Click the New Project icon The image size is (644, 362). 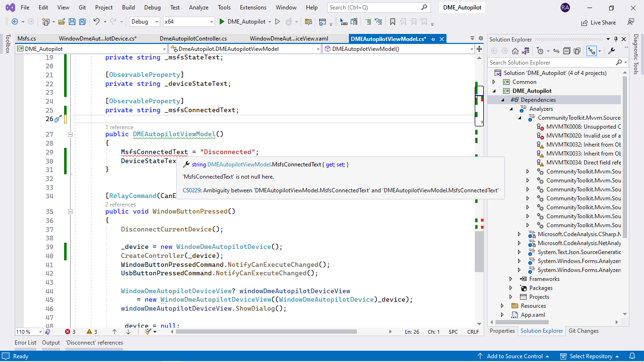point(46,22)
